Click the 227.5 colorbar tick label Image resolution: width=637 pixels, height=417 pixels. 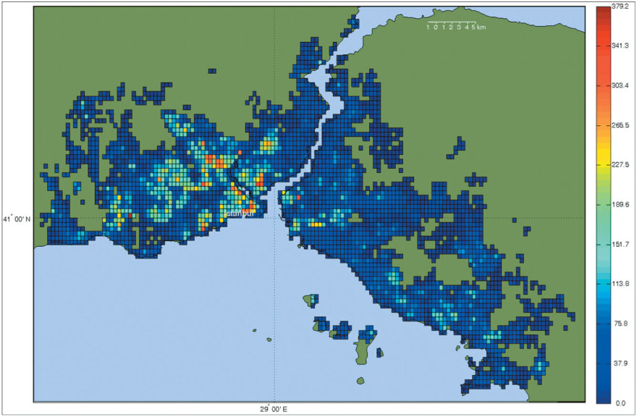coord(620,164)
